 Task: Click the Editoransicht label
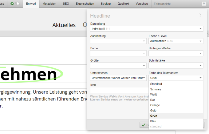tap(162, 4)
